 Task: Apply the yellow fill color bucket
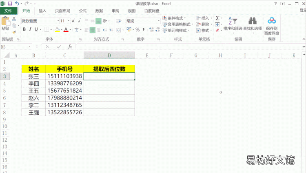click(x=57, y=29)
